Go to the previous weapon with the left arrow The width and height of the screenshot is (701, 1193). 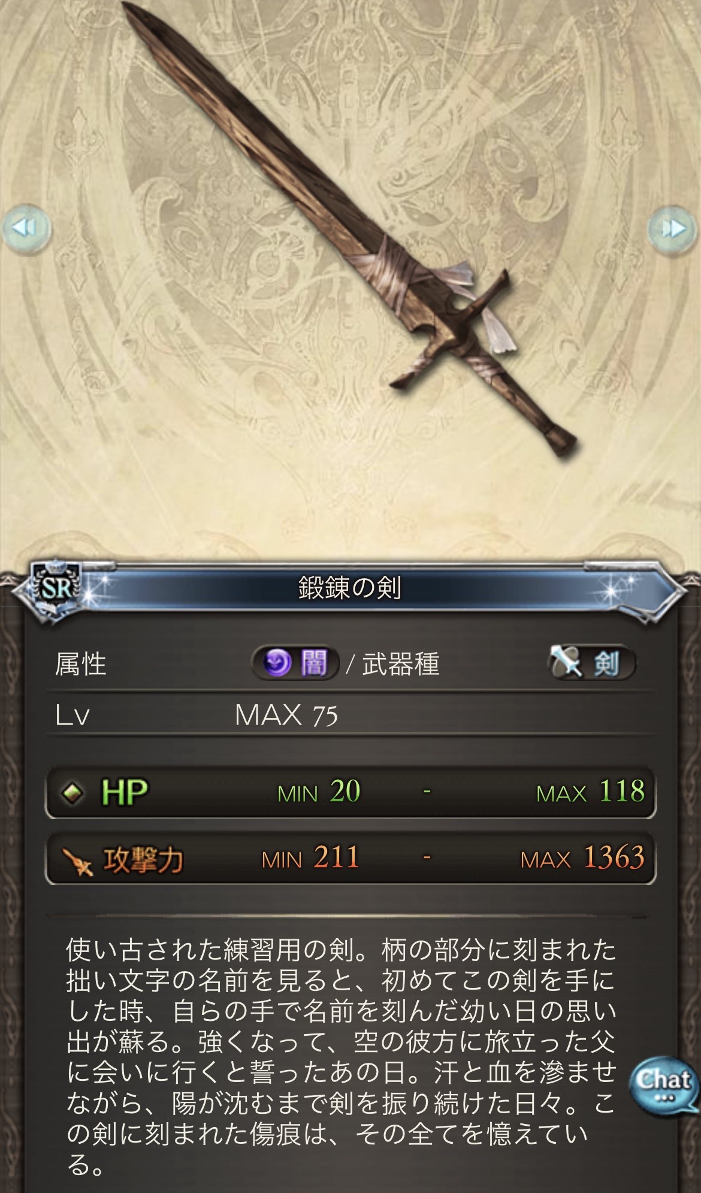point(26,229)
